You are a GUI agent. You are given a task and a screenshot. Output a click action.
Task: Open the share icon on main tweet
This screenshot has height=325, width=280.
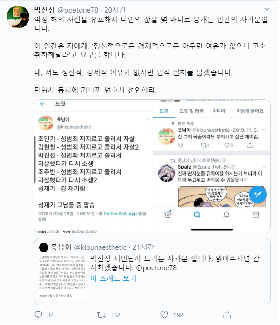tap(227, 314)
